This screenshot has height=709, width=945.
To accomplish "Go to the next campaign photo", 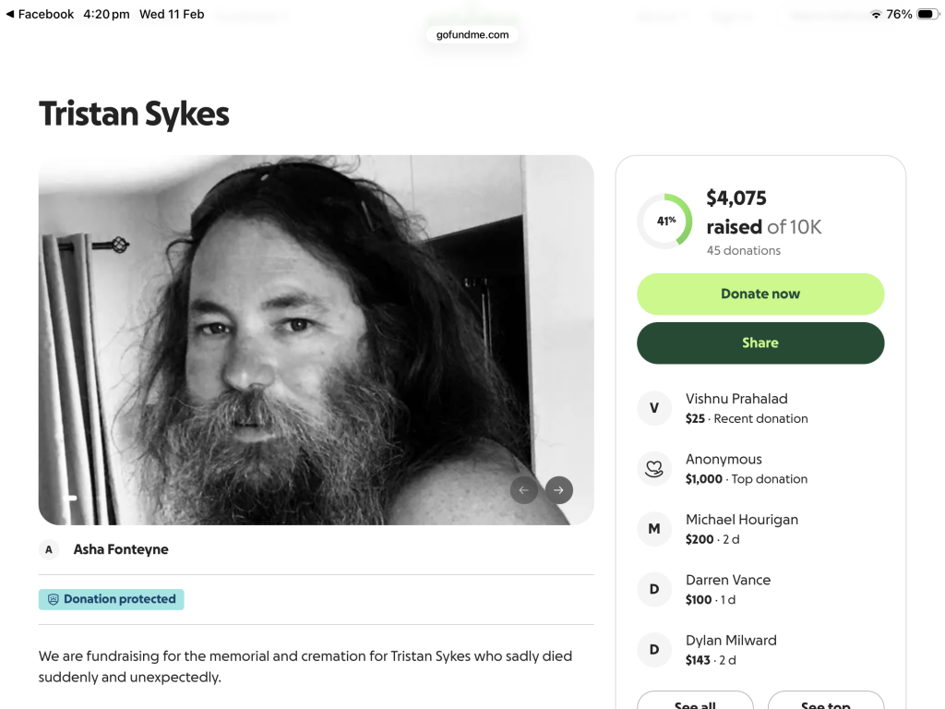I will coord(558,490).
